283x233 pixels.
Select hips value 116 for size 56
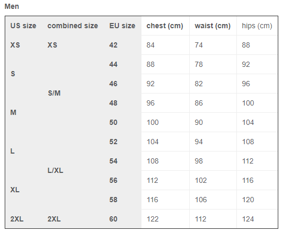coord(247,180)
